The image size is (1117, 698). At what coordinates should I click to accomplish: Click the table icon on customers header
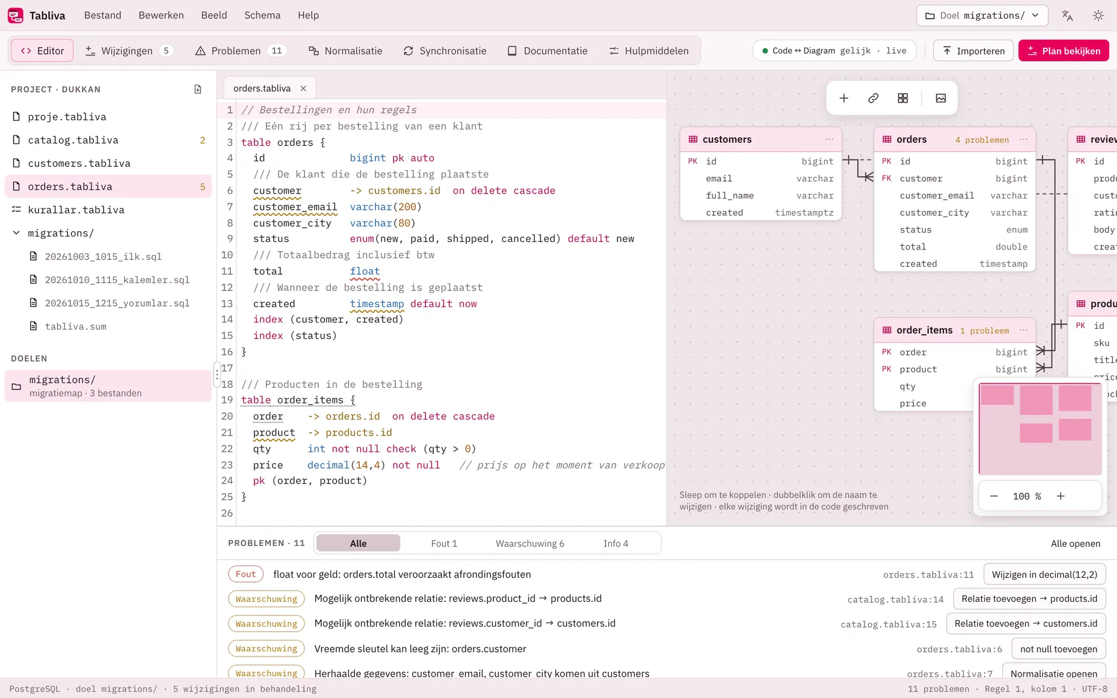(693, 140)
